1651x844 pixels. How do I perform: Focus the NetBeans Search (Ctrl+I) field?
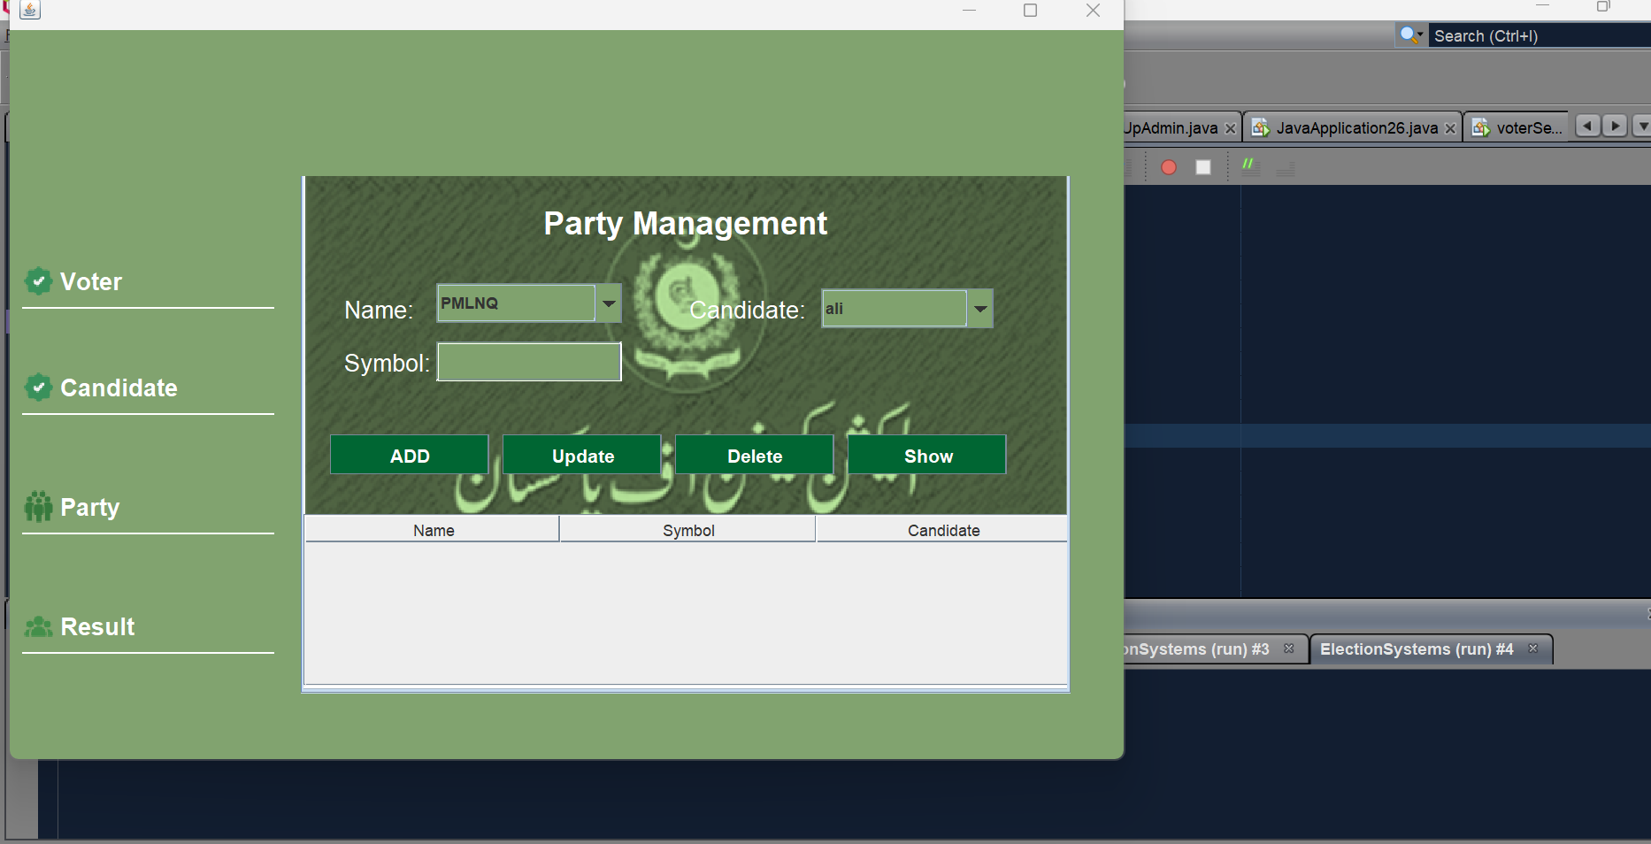click(x=1540, y=35)
